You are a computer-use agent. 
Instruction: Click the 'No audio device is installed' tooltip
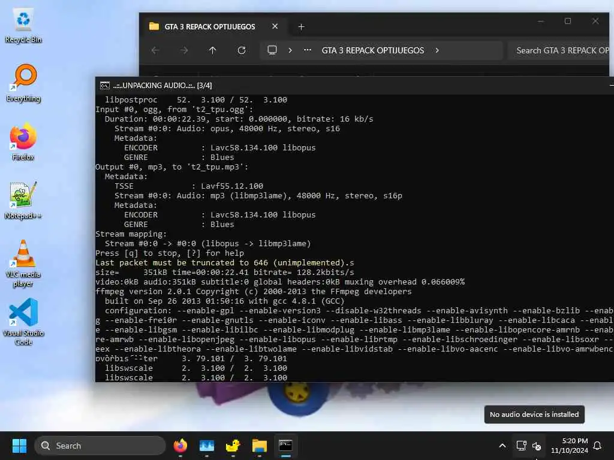coord(534,414)
